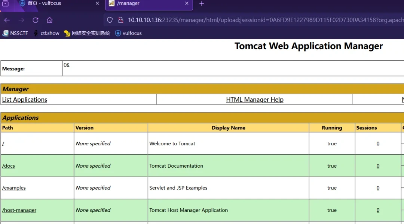Open the 网络安全实训系统 bookmark
404x224 pixels.
click(87, 33)
